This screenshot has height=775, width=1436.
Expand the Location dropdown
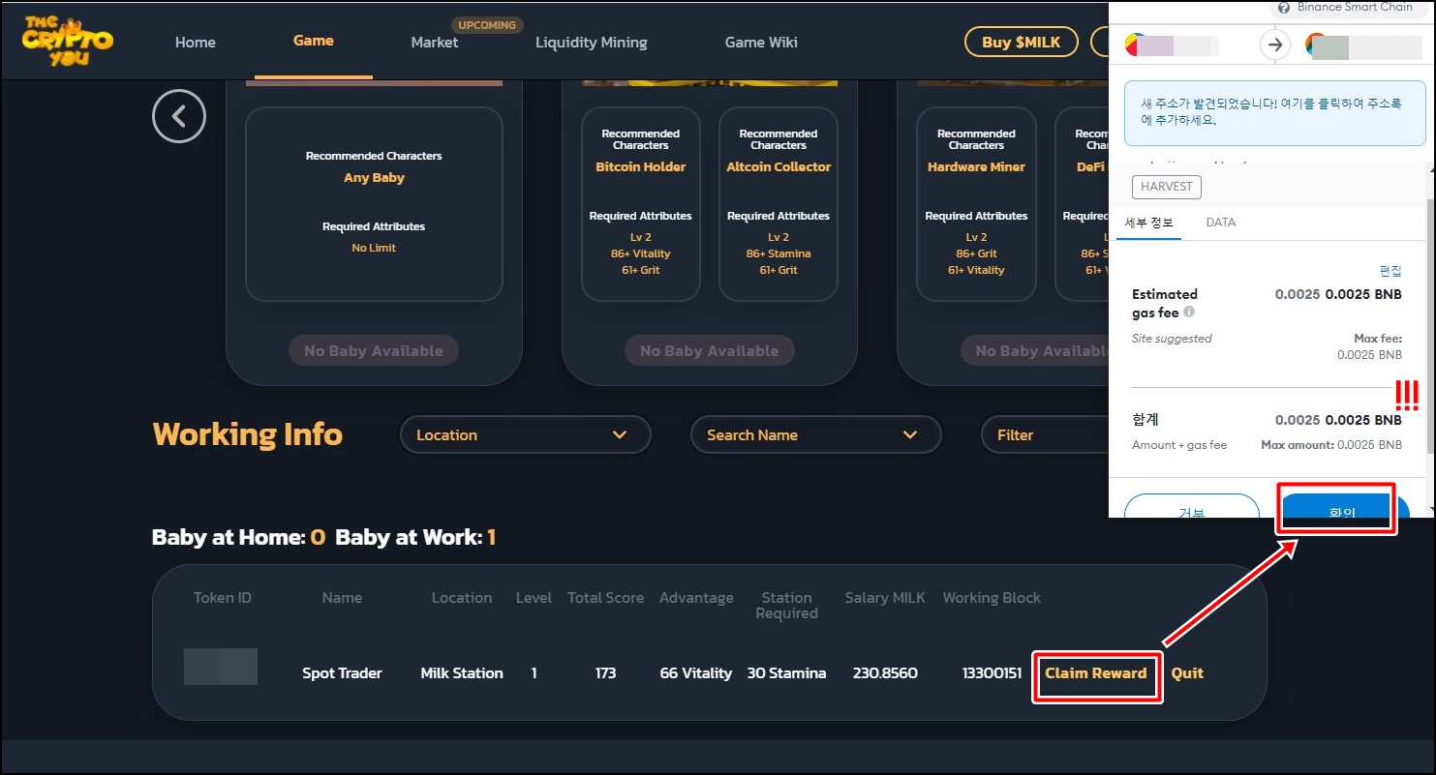pyautogui.click(x=526, y=435)
